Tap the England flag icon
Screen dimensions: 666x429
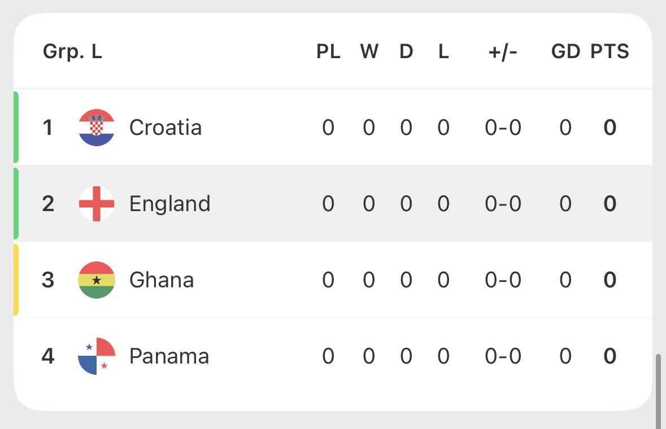coord(97,204)
